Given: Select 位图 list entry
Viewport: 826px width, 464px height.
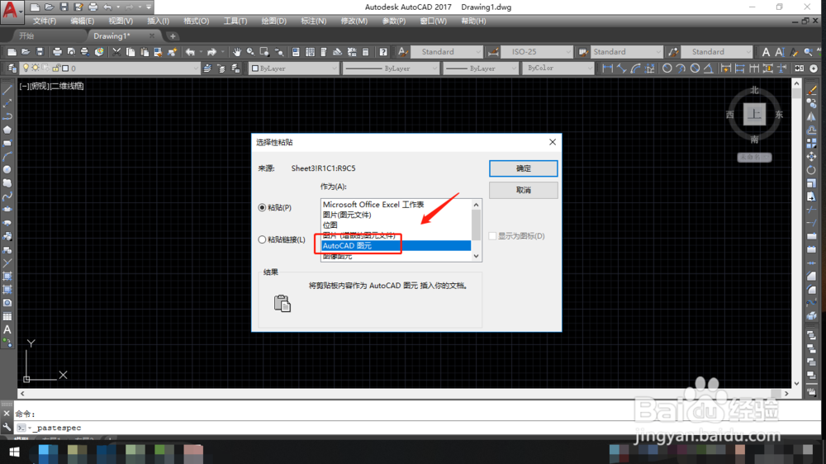Looking at the screenshot, I should 330,225.
